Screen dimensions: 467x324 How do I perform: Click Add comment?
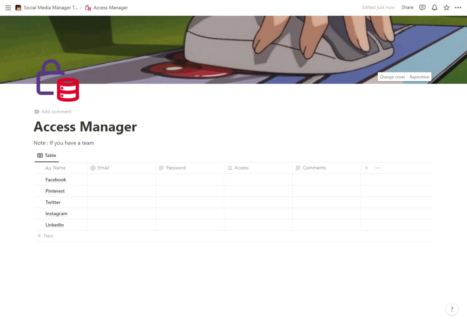click(x=53, y=112)
